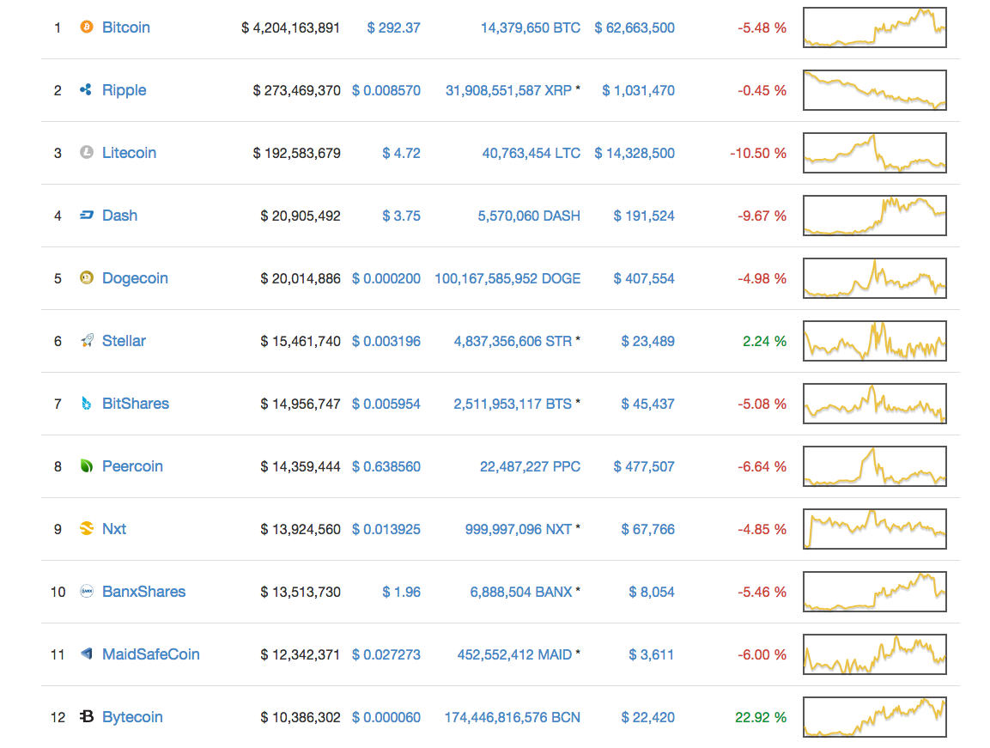990x748 pixels.
Task: Click the BanxShares logo icon
Action: pyautogui.click(x=87, y=592)
